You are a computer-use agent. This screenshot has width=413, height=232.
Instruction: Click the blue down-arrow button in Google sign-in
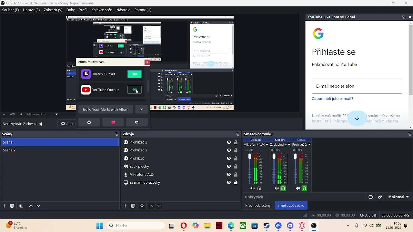point(357,118)
